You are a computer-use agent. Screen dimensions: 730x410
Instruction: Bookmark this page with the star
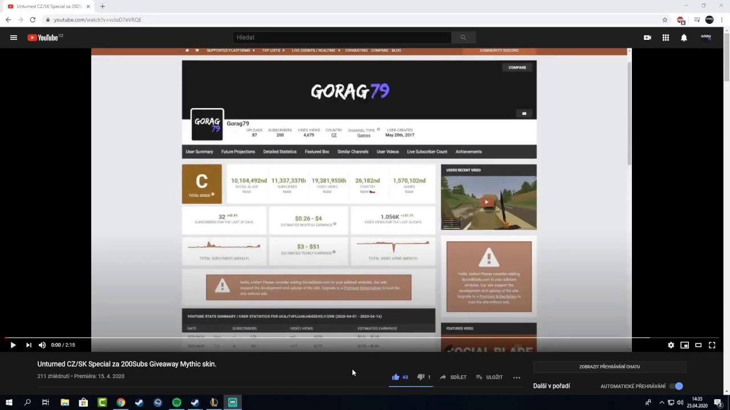tap(665, 19)
